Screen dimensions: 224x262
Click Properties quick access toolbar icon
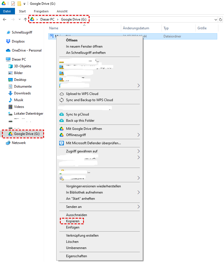[x=13, y=3]
